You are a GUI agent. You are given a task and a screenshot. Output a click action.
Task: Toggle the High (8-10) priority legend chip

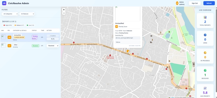point(8,25)
